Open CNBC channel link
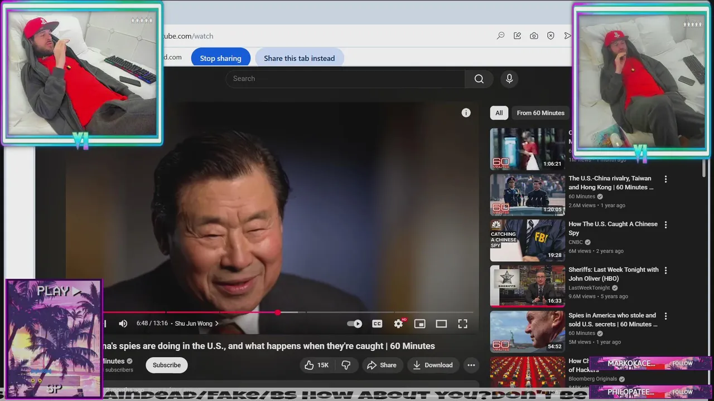The height and width of the screenshot is (401, 714). pyautogui.click(x=576, y=242)
